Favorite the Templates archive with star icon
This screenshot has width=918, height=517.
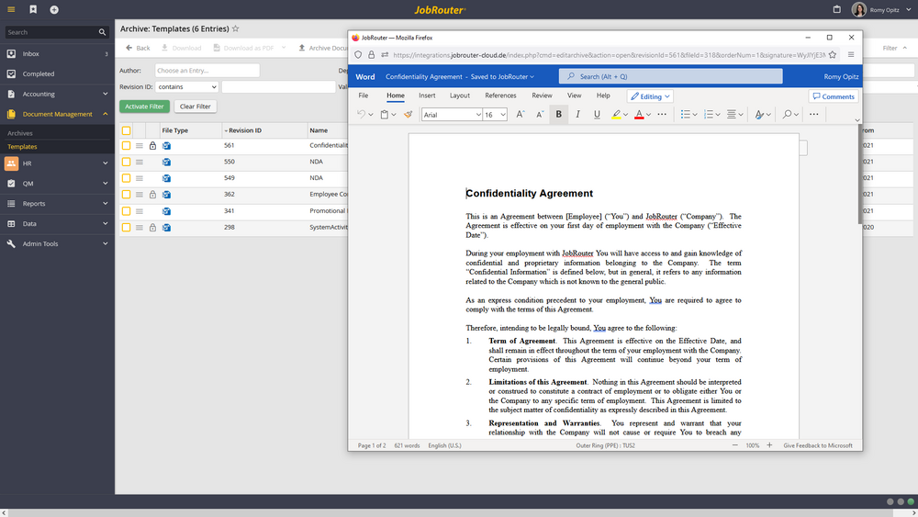pos(235,28)
